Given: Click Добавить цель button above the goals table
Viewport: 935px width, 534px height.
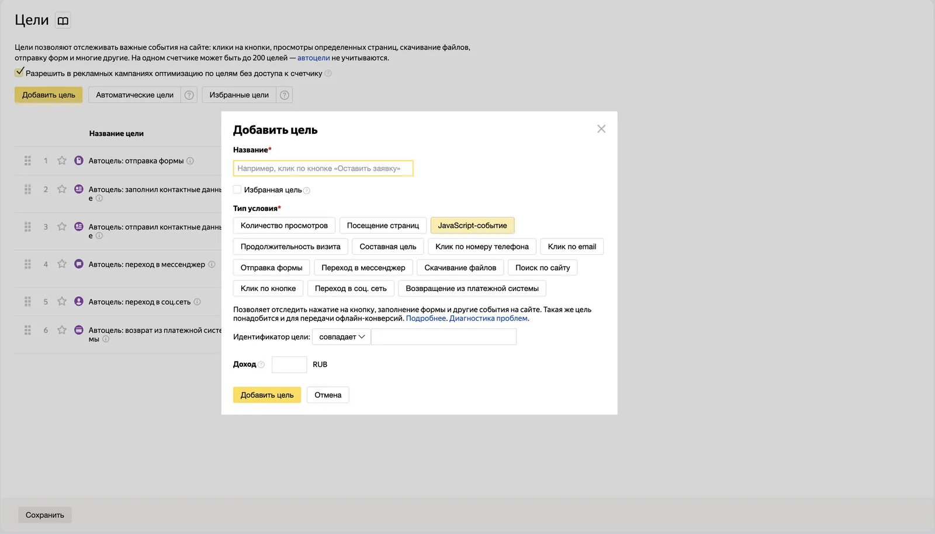Looking at the screenshot, I should tap(49, 95).
